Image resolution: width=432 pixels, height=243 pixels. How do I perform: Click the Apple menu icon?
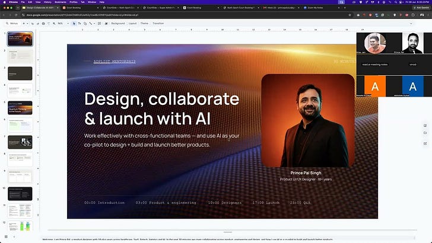coord(4,2)
